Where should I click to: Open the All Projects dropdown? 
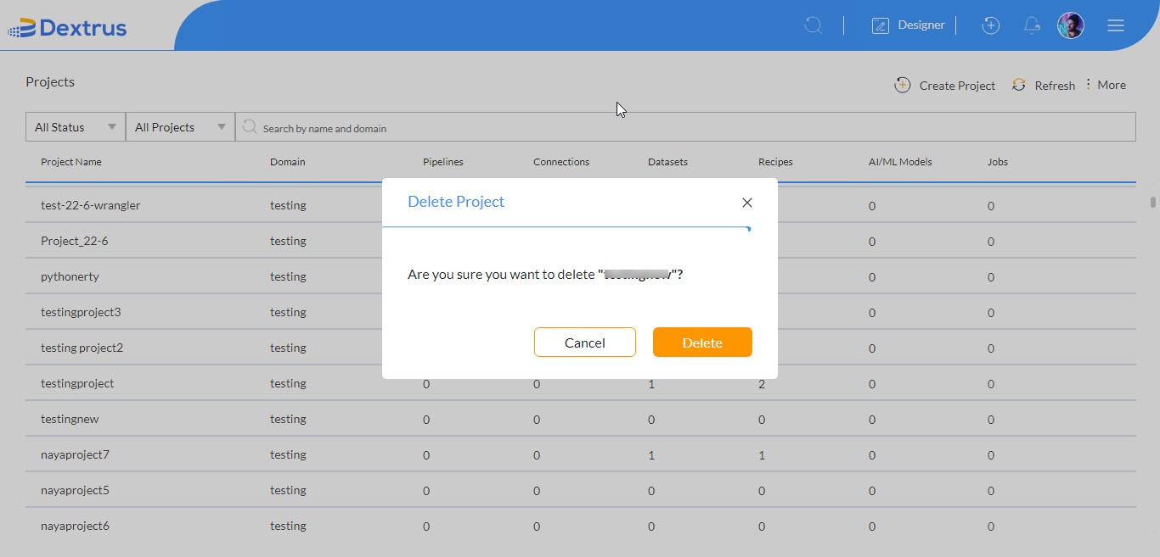click(180, 127)
